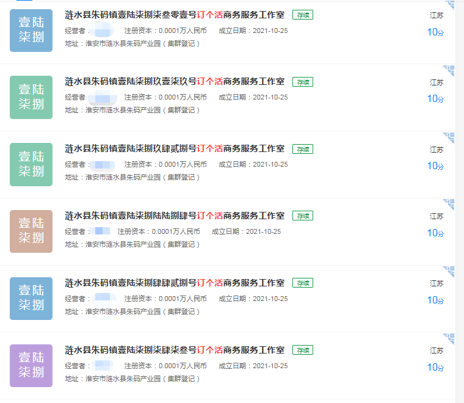Click the blurred 经营者 name for 陆陆捌肆号
Image resolution: width=464 pixels, height=403 pixels.
(100, 231)
